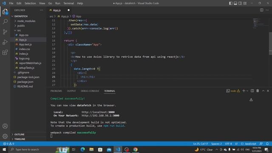Click the feedback icon in status bar

click(261, 144)
